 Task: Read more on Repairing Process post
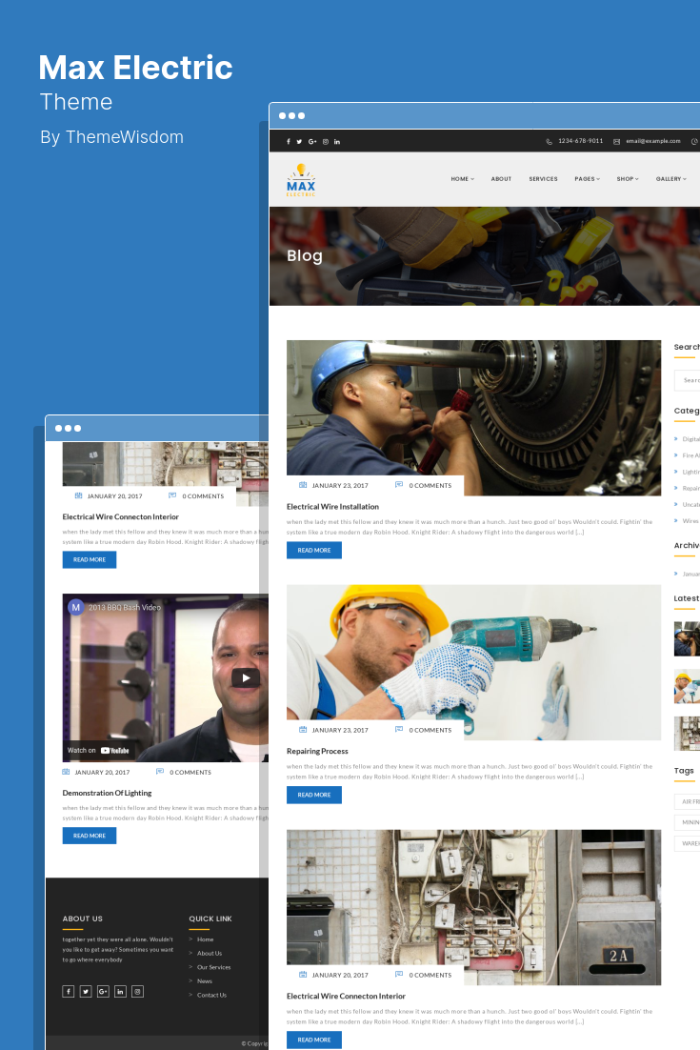314,795
